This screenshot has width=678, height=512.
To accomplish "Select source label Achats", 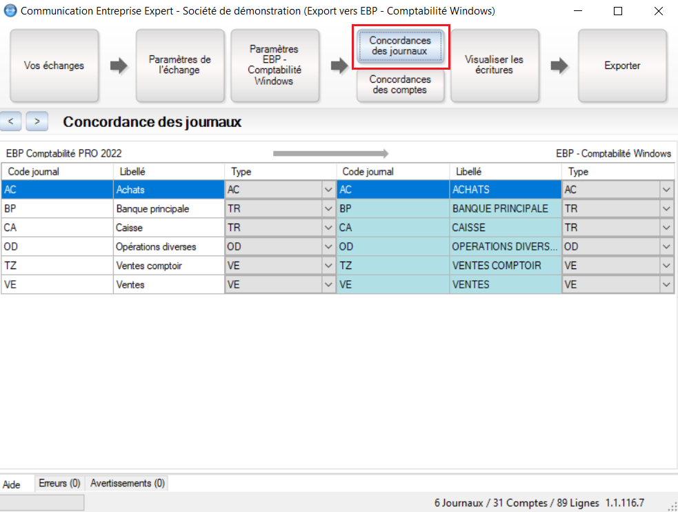I will [x=168, y=190].
